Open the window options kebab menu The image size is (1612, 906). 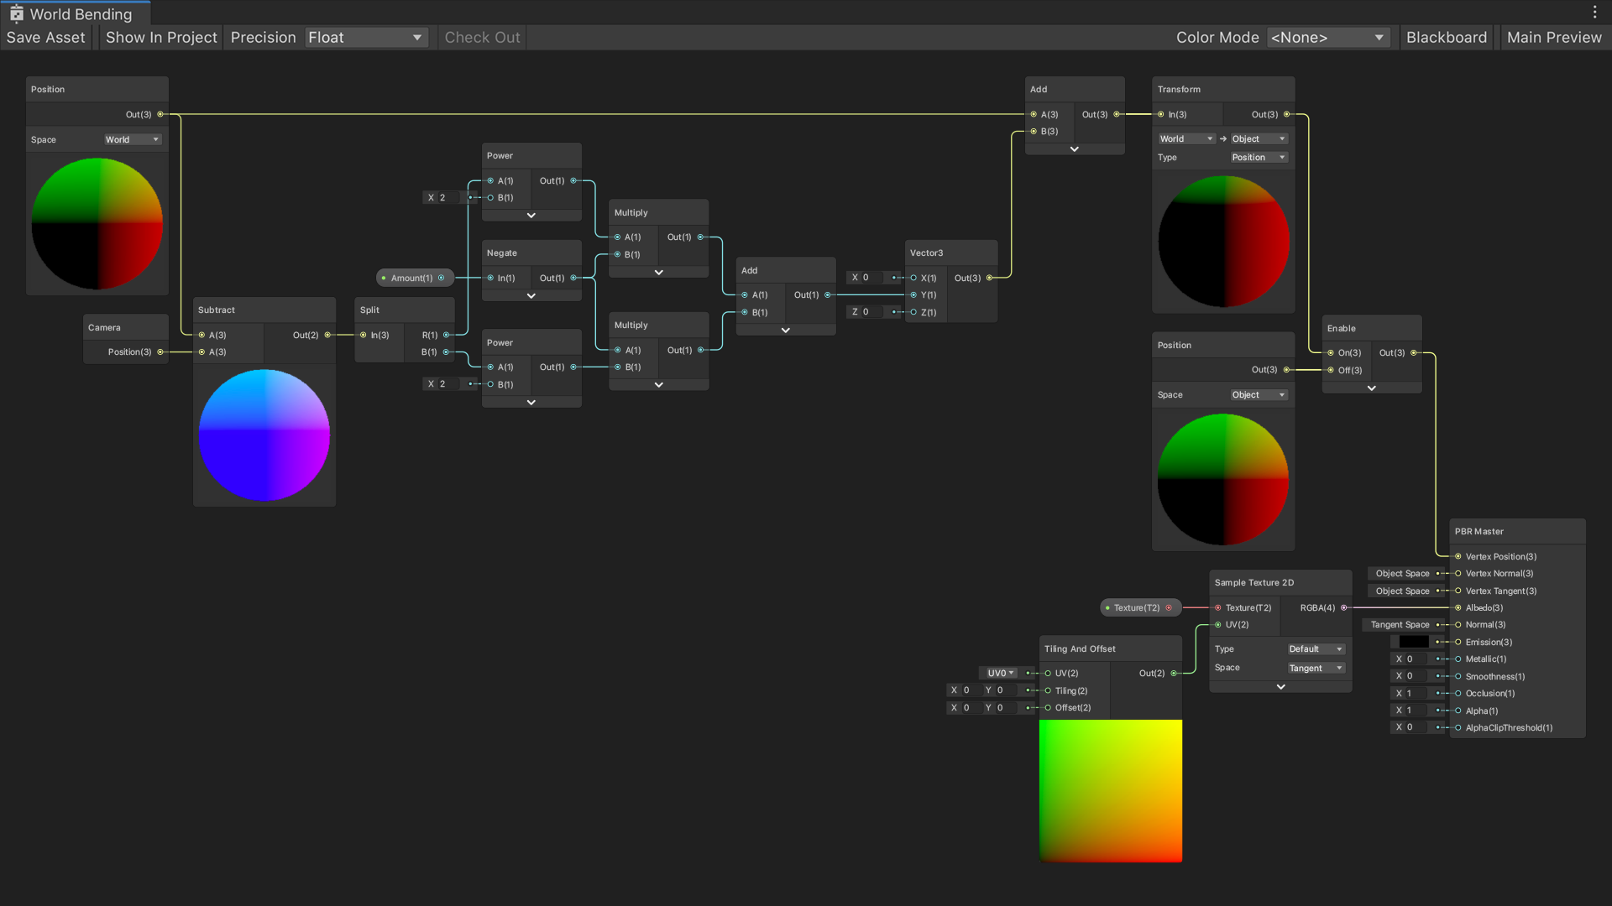tap(1594, 13)
